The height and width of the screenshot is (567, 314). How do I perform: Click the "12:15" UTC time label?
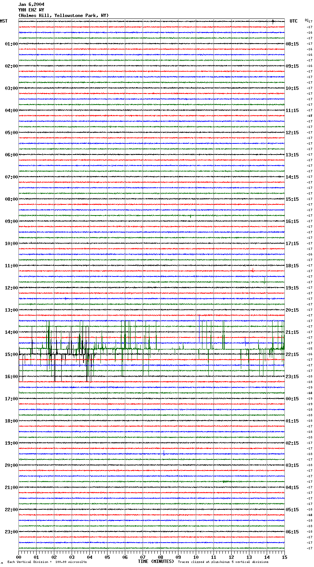(x=292, y=133)
